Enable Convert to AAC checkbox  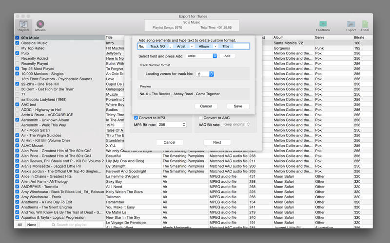(201, 118)
